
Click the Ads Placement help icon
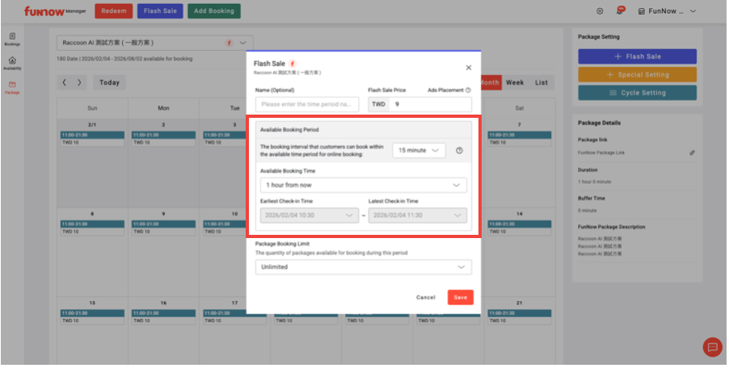468,90
